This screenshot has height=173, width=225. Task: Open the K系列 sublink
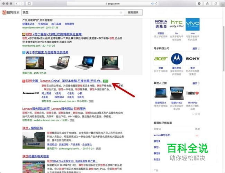click(x=71, y=97)
